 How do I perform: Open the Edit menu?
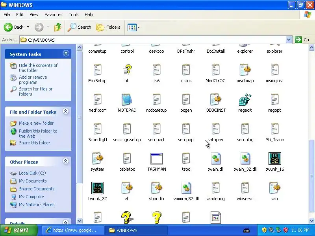point(20,15)
